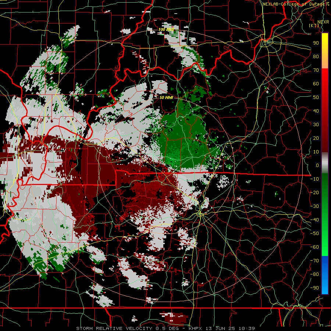The image size is (331, 331).
Task: Click the '50 NMI' range ring label
Action: 166,97
